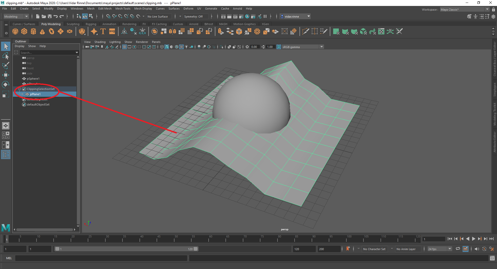The width and height of the screenshot is (497, 269).
Task: Click the SVG import shelf icon
Action: pyautogui.click(x=112, y=32)
